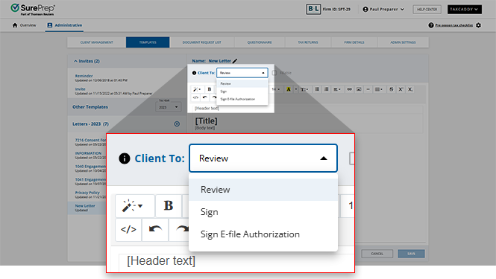Image resolution: width=496 pixels, height=279 pixels.
Task: Apply the yellow font color A button
Action: (x=289, y=89)
